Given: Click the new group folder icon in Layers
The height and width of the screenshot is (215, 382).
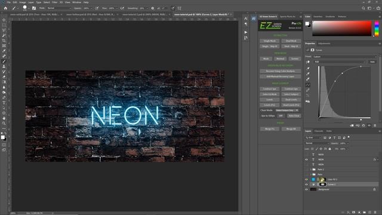Looking at the screenshot, I should click(364, 213).
